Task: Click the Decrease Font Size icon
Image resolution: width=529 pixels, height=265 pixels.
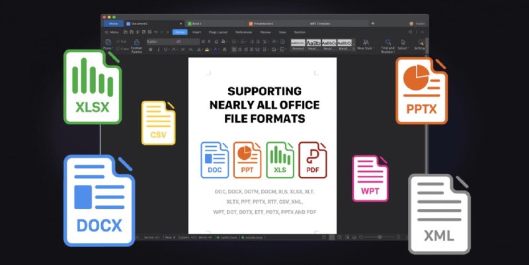Action: tap(209, 42)
